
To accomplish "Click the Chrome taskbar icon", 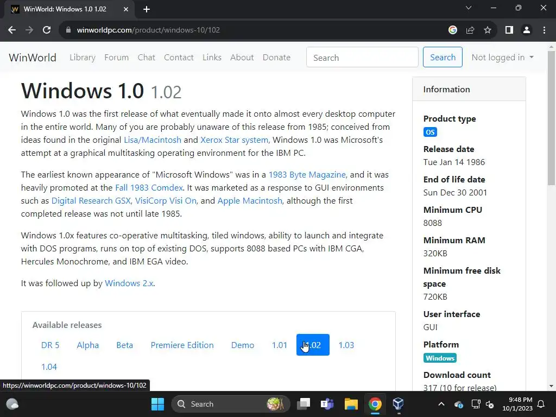I will (375, 404).
